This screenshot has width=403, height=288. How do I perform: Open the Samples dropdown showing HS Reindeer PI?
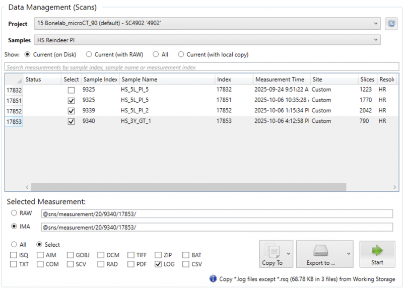(x=208, y=40)
